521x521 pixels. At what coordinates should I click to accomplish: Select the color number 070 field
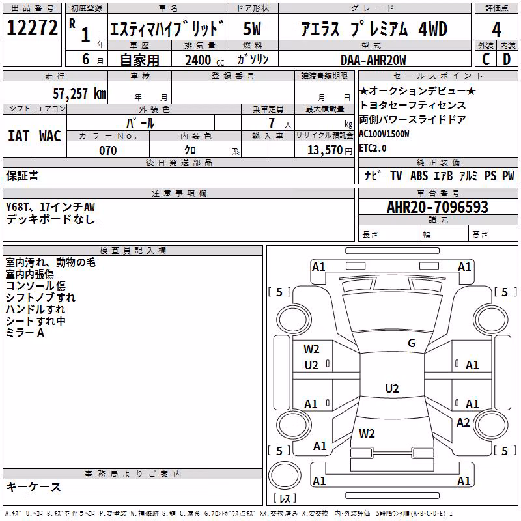(108, 150)
